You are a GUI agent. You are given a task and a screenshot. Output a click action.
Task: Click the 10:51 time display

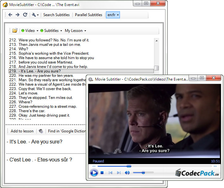pos(215,161)
